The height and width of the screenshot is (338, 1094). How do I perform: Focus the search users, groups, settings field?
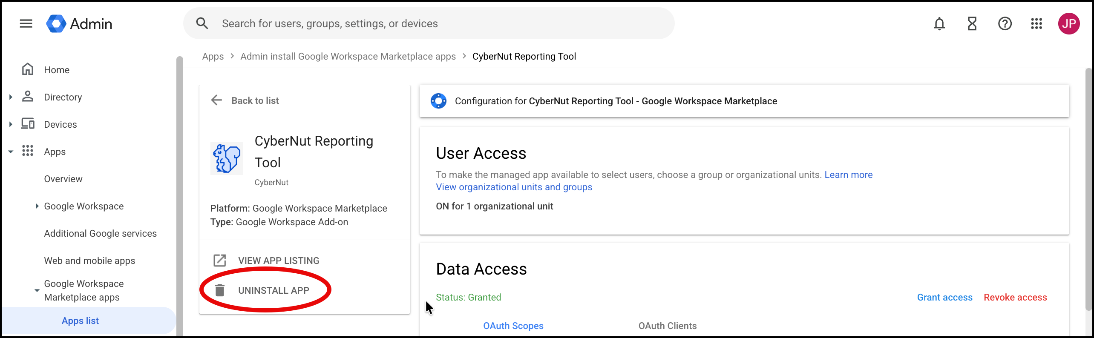click(429, 23)
